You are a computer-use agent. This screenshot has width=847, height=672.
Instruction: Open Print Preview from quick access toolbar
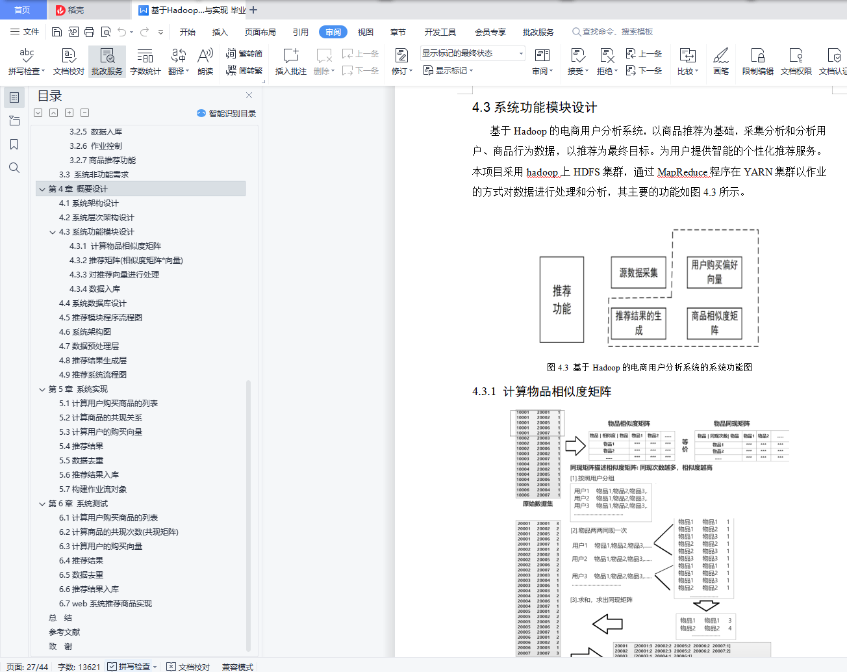(x=105, y=32)
